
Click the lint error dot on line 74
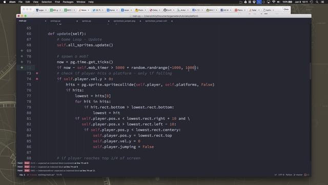[x=37, y=79]
